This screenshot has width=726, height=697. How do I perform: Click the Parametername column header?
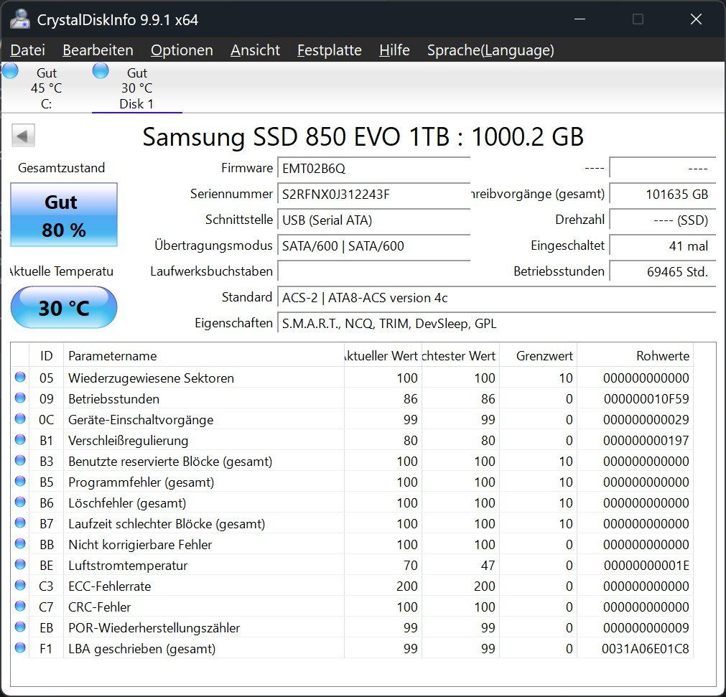204,355
